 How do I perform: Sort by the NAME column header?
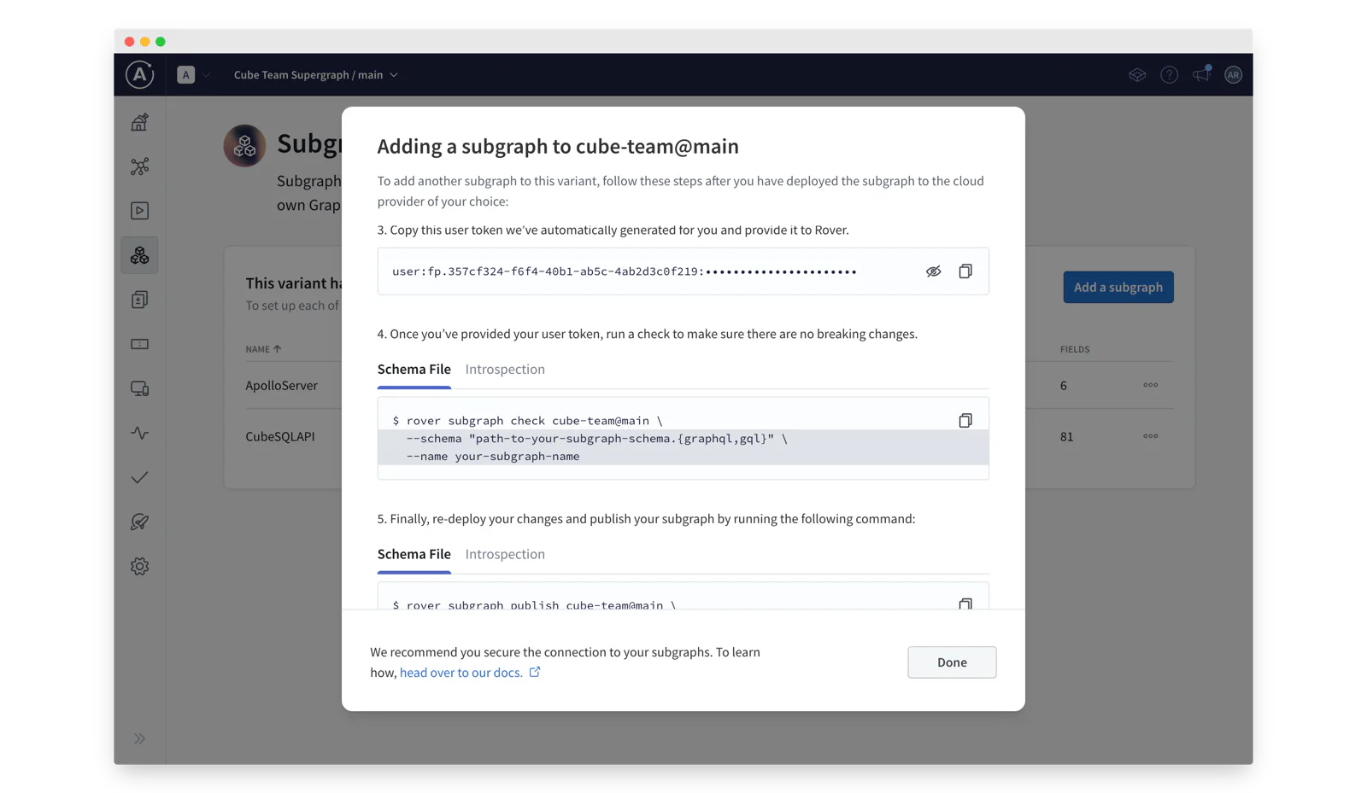[x=263, y=349]
